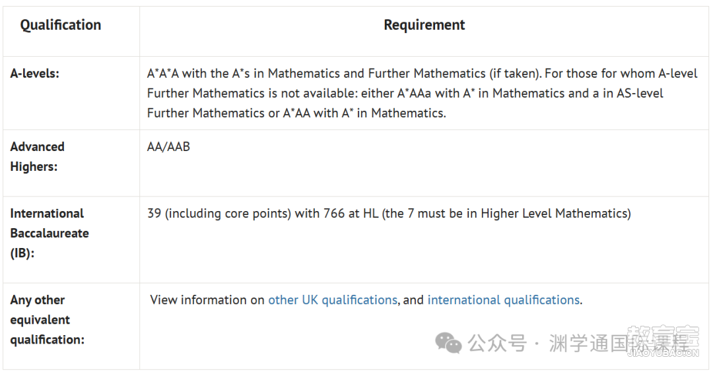Click the 'View information on' text
Screen dimensions: 713x372
coord(207,300)
